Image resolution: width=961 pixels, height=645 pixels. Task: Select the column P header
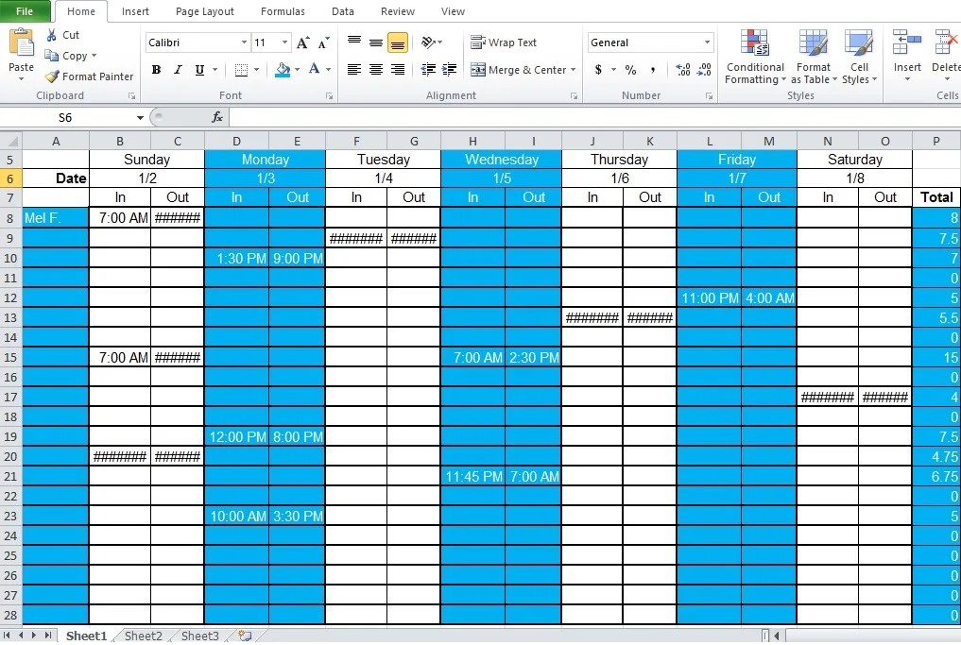click(x=935, y=142)
